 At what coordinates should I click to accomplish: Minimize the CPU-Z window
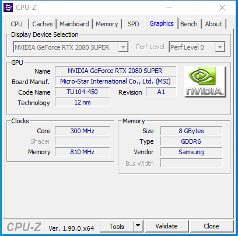(169, 8)
